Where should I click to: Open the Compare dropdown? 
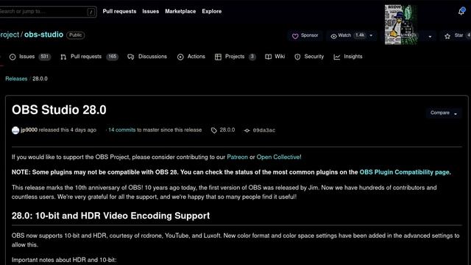pos(444,113)
